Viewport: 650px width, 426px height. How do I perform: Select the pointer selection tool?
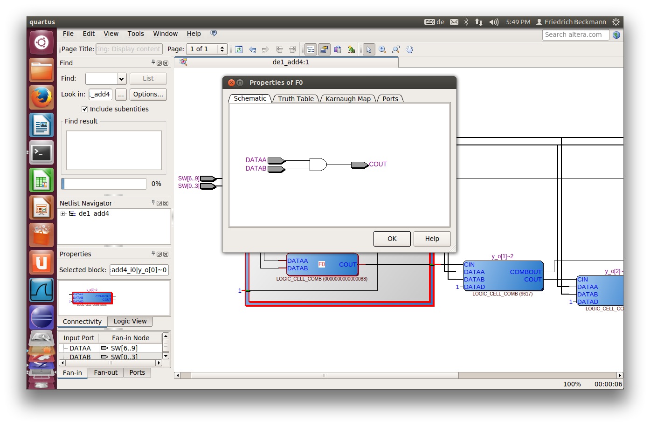[x=369, y=49]
